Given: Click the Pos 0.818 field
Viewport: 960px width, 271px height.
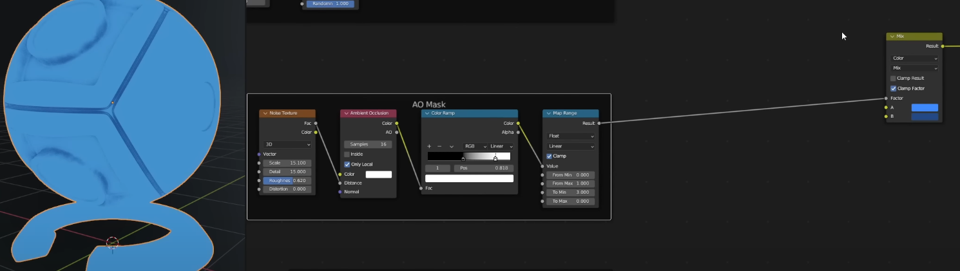Looking at the screenshot, I should tap(483, 168).
